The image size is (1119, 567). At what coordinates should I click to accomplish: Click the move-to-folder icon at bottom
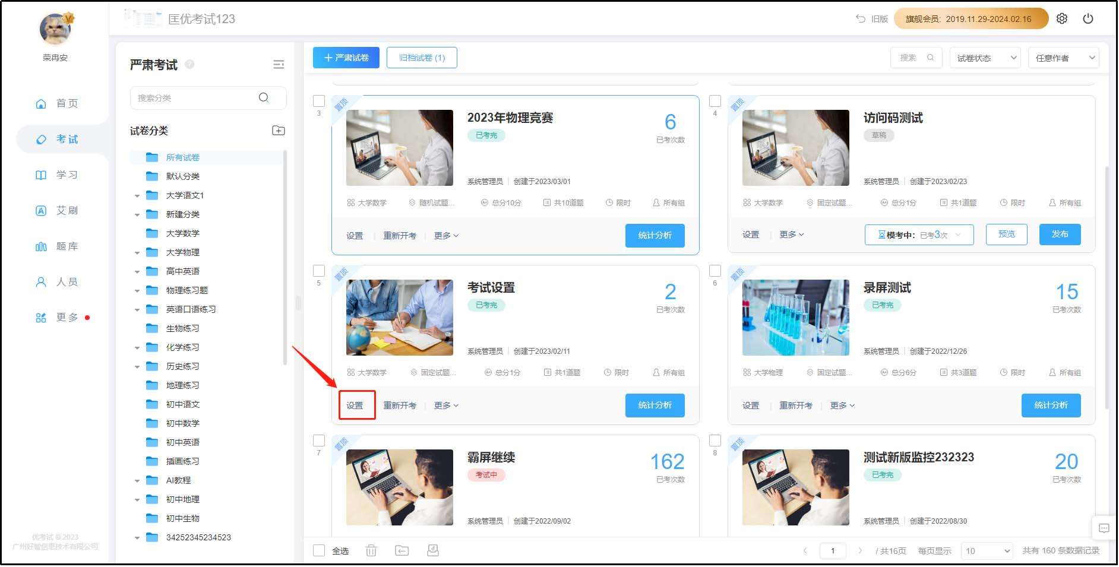tap(402, 550)
